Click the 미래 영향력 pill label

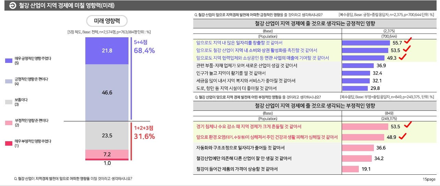[107, 21]
